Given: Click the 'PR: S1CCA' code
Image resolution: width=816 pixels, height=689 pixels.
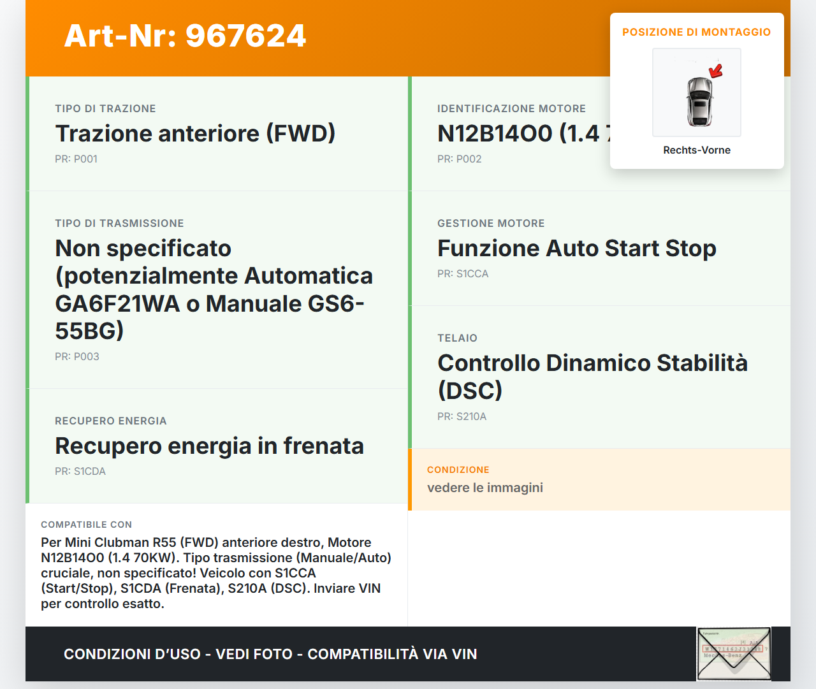Looking at the screenshot, I should (463, 273).
